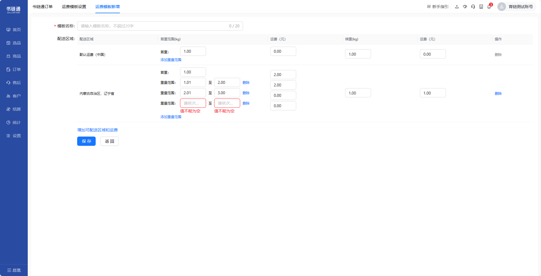Click weight range start 1.01 field
This screenshot has width=541, height=276.
193,82
